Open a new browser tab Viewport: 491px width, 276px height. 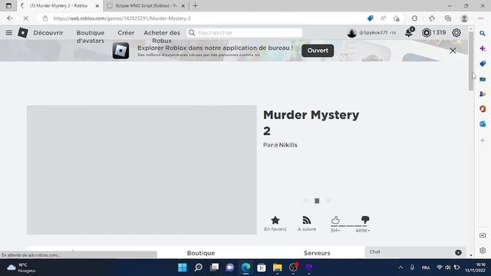(196, 5)
